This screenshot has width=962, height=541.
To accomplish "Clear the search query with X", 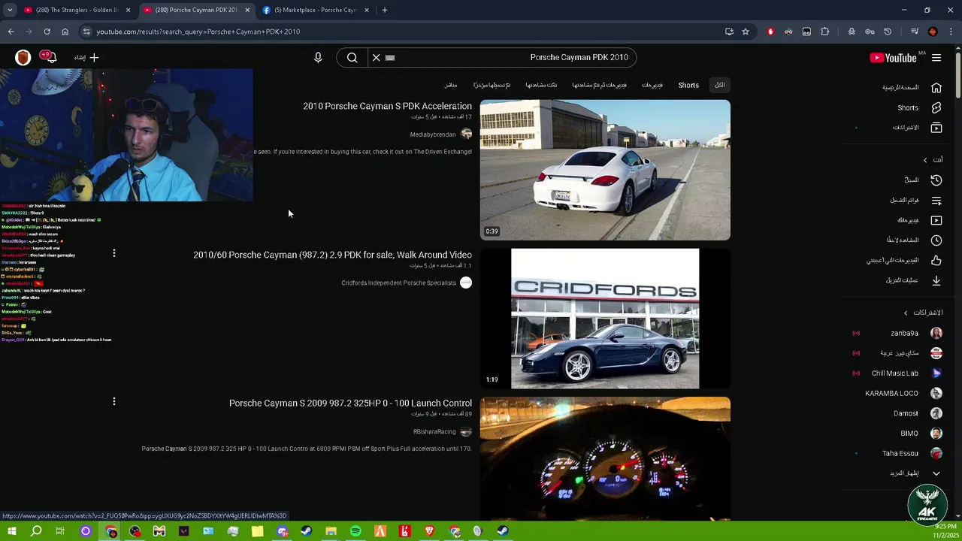I will coord(376,58).
